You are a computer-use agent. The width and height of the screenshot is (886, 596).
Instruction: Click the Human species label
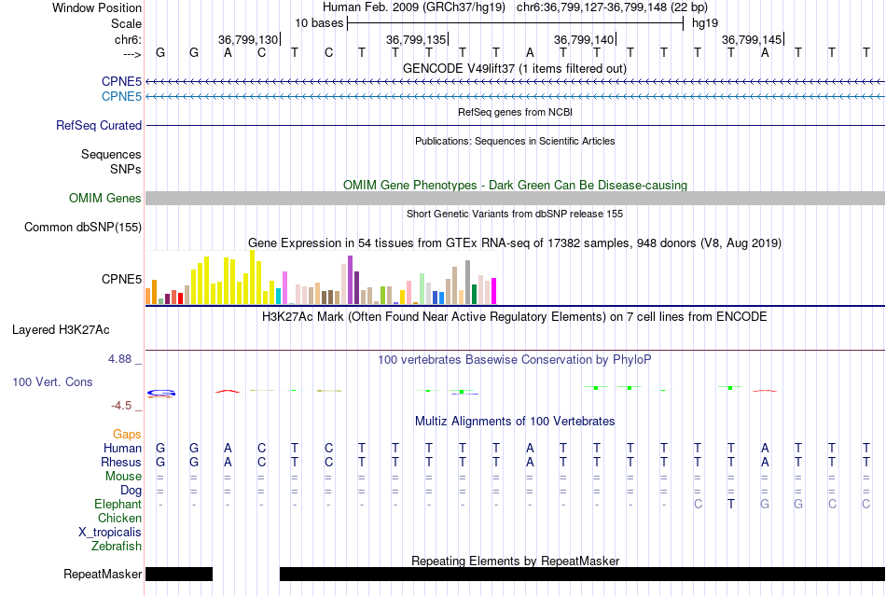(122, 448)
